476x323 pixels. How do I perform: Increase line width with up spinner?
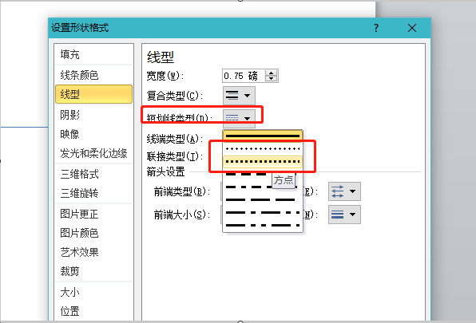pyautogui.click(x=271, y=73)
